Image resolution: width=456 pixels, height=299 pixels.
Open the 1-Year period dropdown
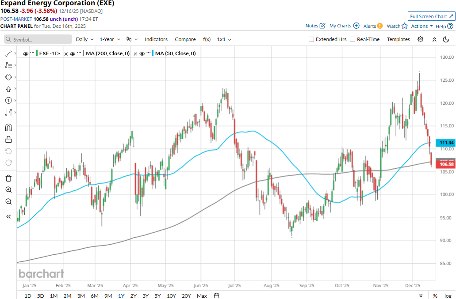tap(109, 39)
